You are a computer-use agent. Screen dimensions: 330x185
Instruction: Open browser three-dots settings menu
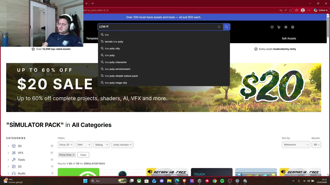tap(309, 10)
